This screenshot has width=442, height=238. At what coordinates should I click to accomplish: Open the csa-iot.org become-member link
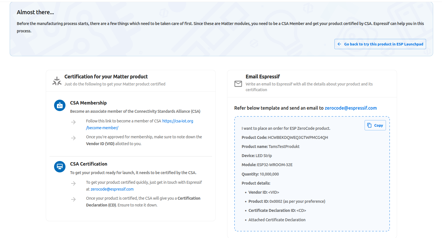[139, 124]
